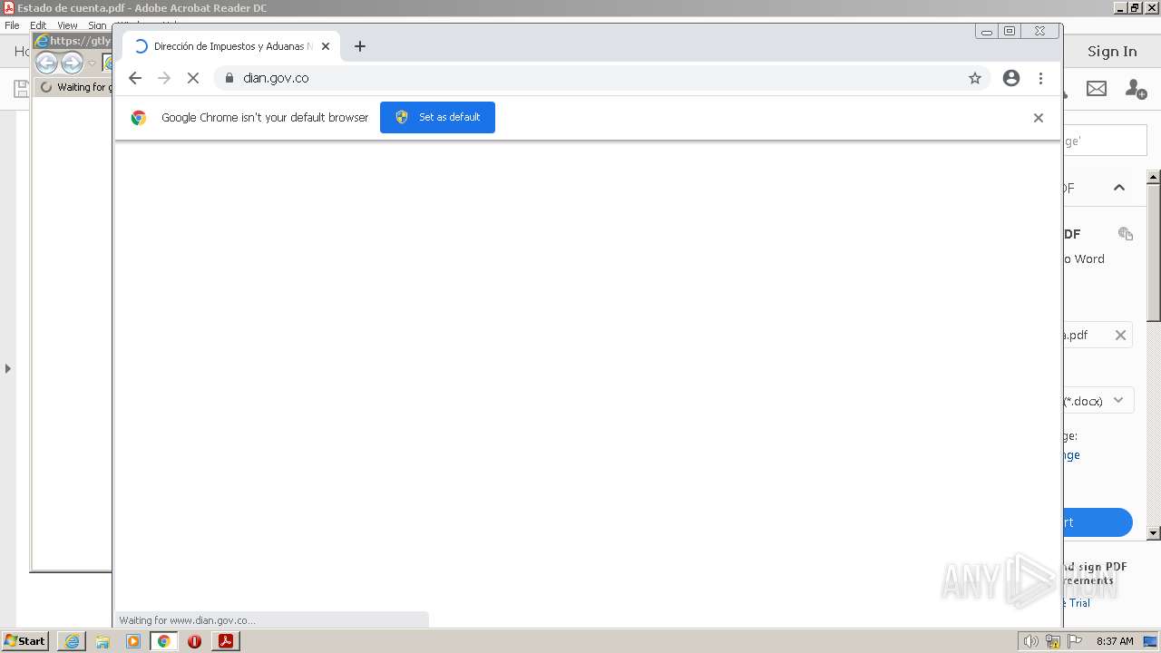Open Windows Explorer folder from the taskbar
The width and height of the screenshot is (1161, 653).
pos(102,641)
